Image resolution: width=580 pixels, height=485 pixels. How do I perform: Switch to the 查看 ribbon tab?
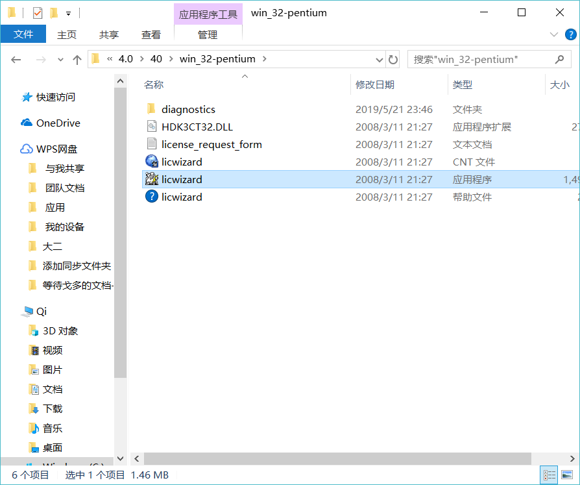click(x=151, y=35)
